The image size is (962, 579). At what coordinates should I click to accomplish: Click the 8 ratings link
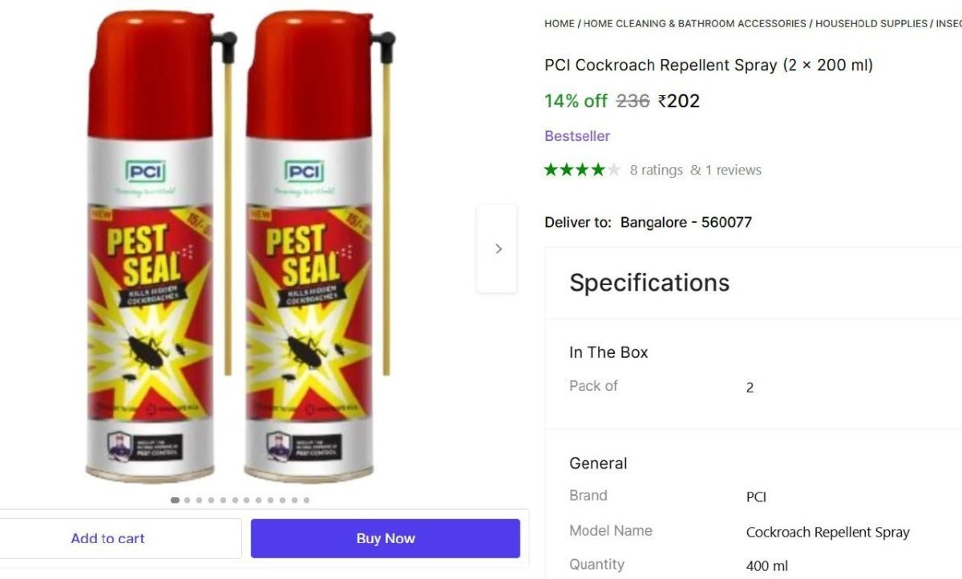(657, 170)
